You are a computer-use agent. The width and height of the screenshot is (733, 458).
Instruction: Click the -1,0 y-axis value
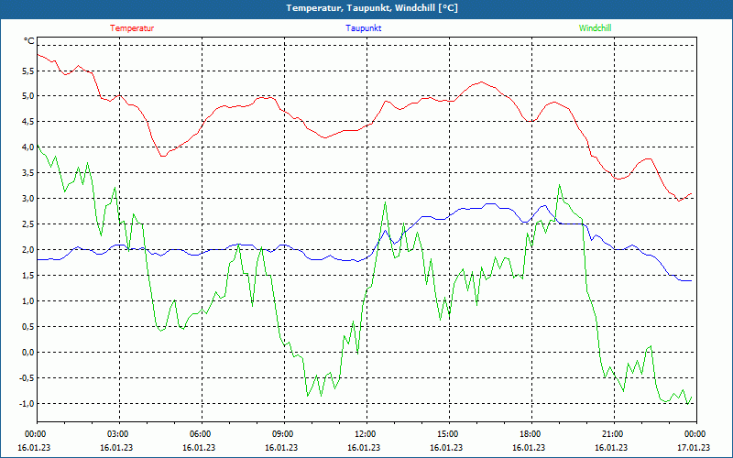(x=27, y=404)
